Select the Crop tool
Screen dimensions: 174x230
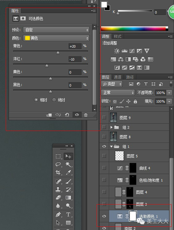(x=58, y=172)
